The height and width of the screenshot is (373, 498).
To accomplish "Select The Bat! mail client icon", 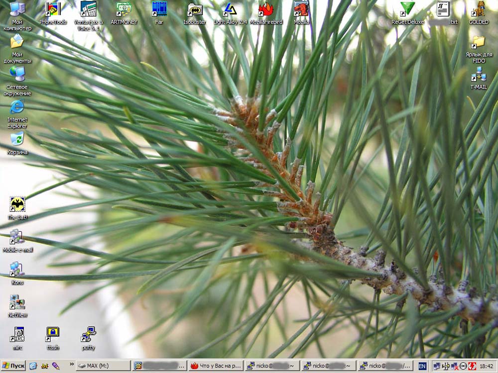I will click(x=17, y=204).
